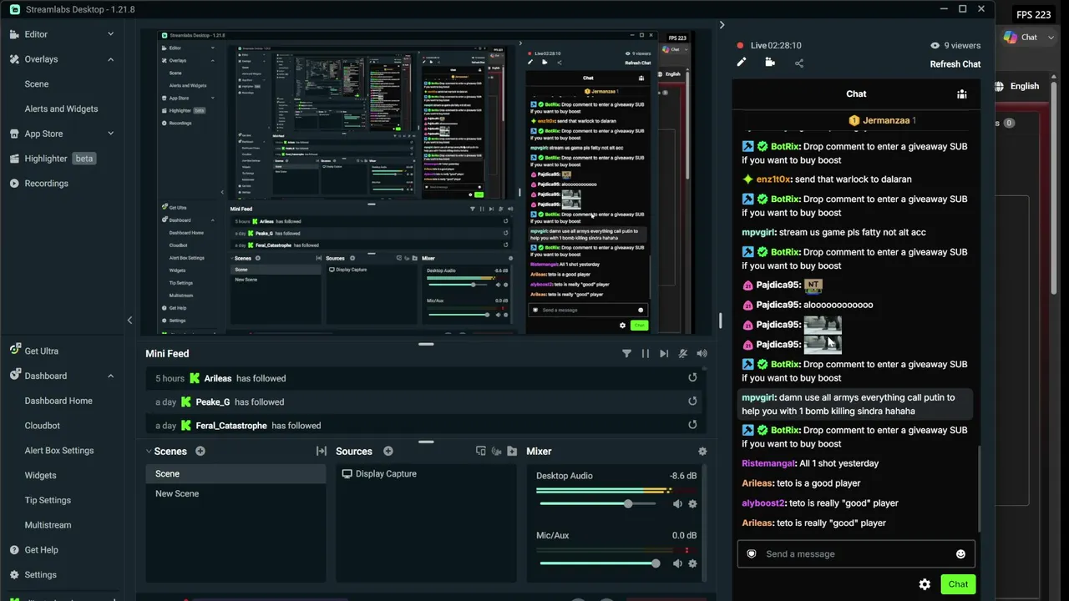Select the Display Capture source
This screenshot has width=1069, height=601.
click(426, 474)
